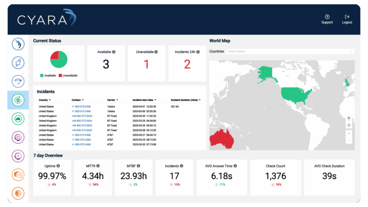
Task: Log out using the Logout button
Action: 347,19
